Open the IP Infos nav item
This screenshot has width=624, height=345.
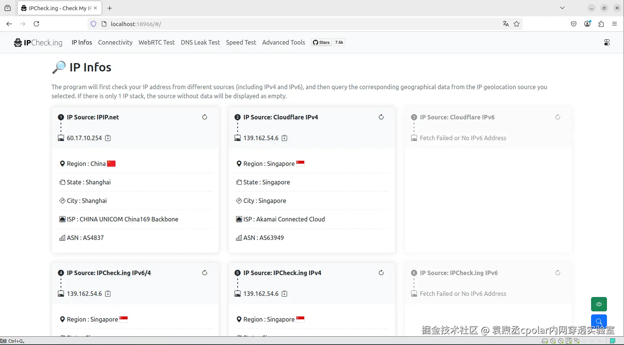82,42
